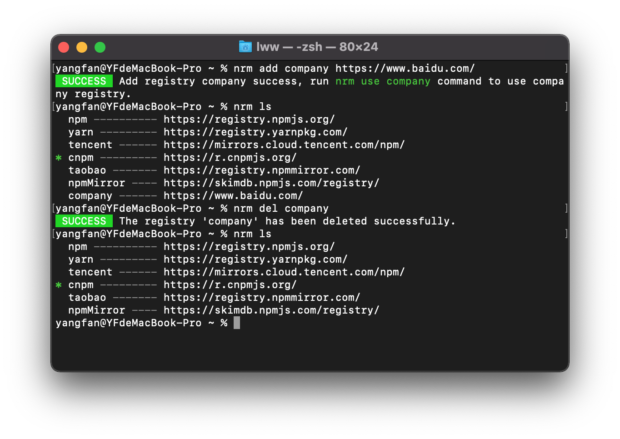Click the first green asterisk beside cnpm

(59, 158)
